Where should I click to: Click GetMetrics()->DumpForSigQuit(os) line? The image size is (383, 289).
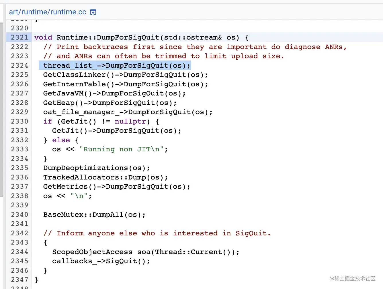[x=117, y=187]
